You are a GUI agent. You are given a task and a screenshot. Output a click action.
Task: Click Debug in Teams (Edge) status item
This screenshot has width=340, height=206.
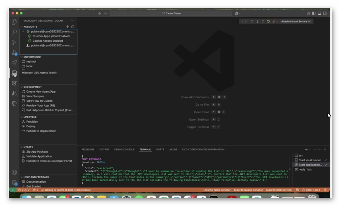66,190
